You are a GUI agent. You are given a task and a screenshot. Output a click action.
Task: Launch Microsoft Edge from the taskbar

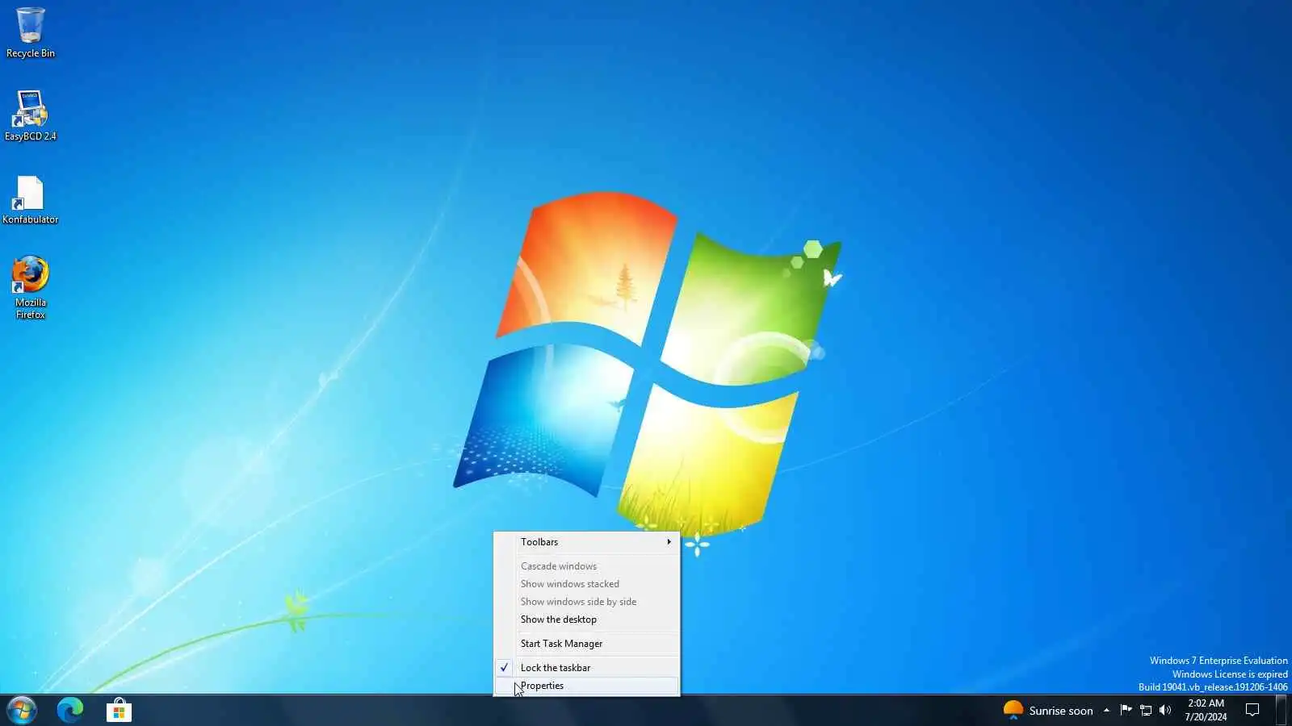(x=70, y=710)
